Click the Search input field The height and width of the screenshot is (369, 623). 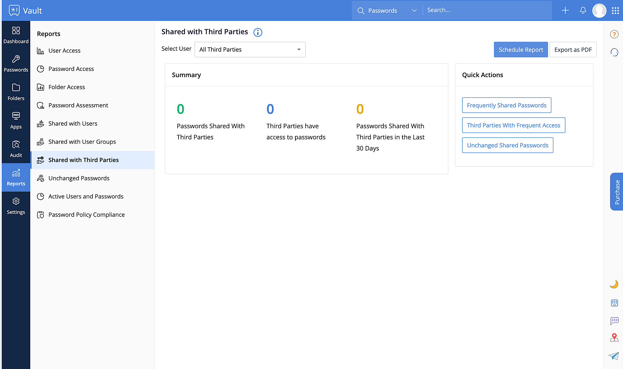[486, 10]
